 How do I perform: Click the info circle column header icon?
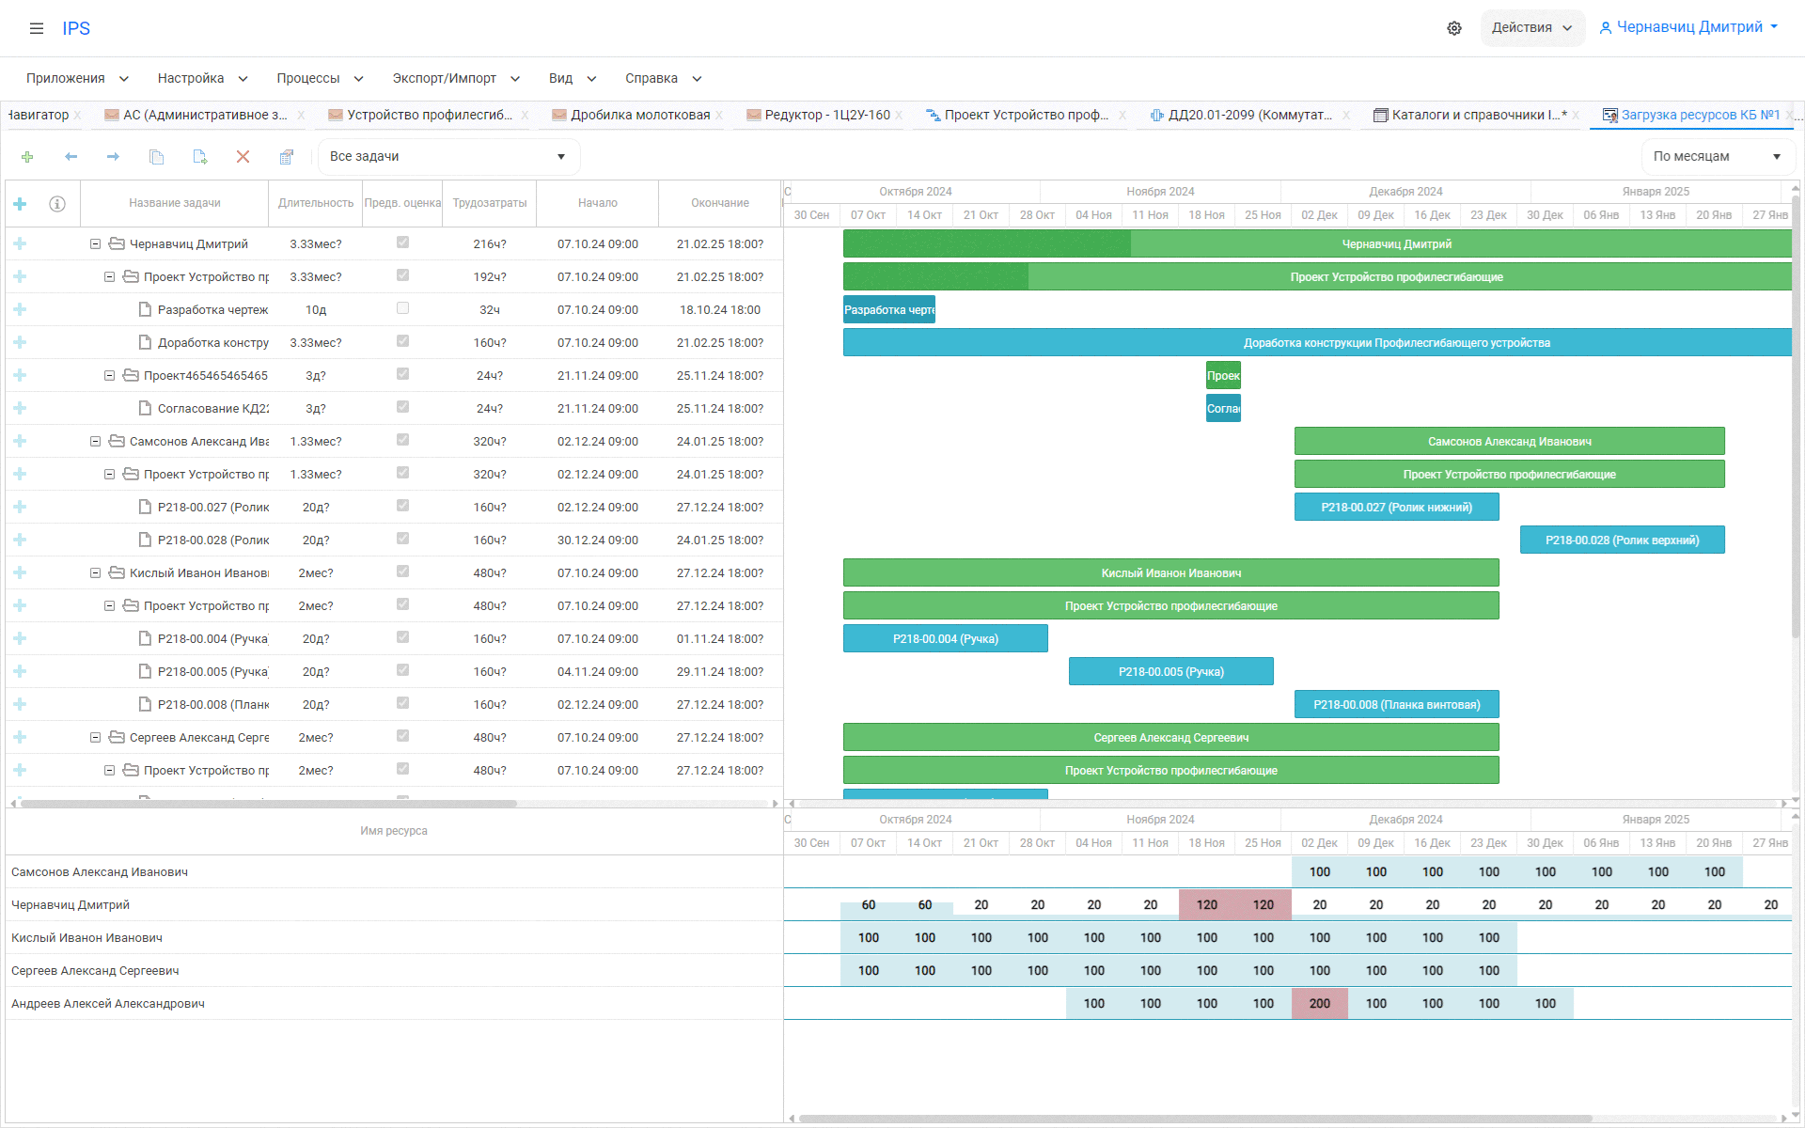[x=57, y=204]
